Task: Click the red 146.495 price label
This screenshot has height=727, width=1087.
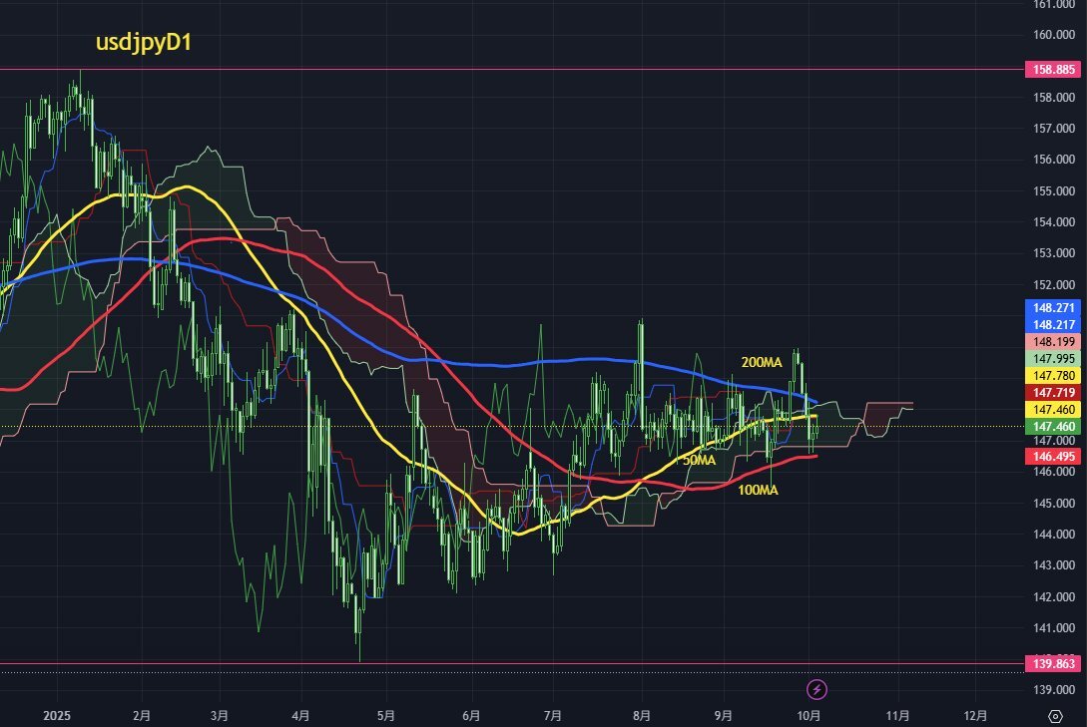Action: tap(1054, 457)
